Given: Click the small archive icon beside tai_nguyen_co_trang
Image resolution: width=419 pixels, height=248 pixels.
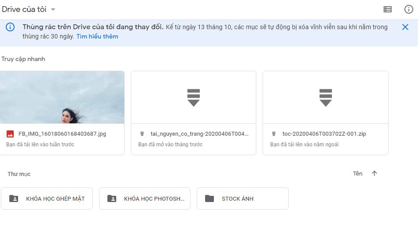Looking at the screenshot, I should pos(142,134).
